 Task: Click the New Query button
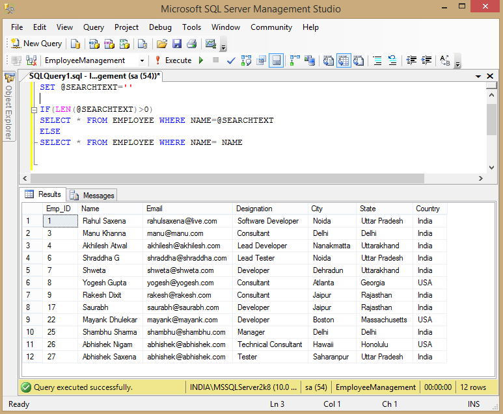point(36,44)
